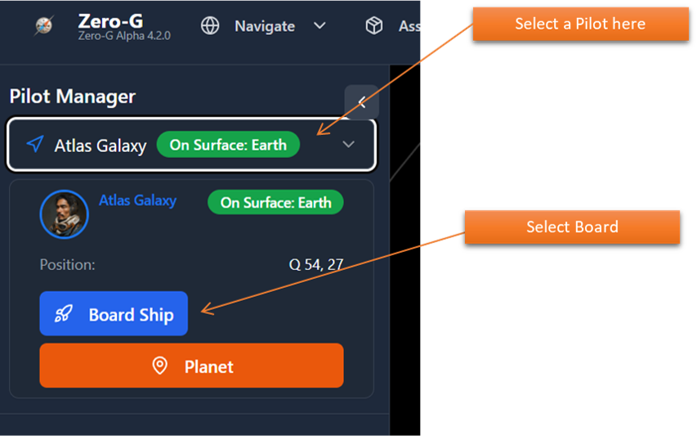Click On Surface: Earth badge in selector

point(228,145)
